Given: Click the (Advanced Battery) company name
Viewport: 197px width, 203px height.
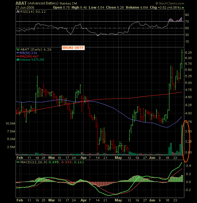Looking at the screenshot, I should coord(43,3).
